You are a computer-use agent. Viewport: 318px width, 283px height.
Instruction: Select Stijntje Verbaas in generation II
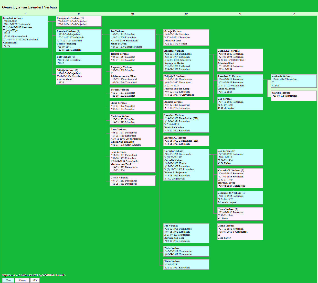pyautogui.click(x=79, y=76)
